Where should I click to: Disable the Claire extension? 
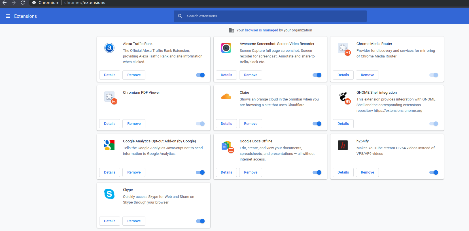317,124
